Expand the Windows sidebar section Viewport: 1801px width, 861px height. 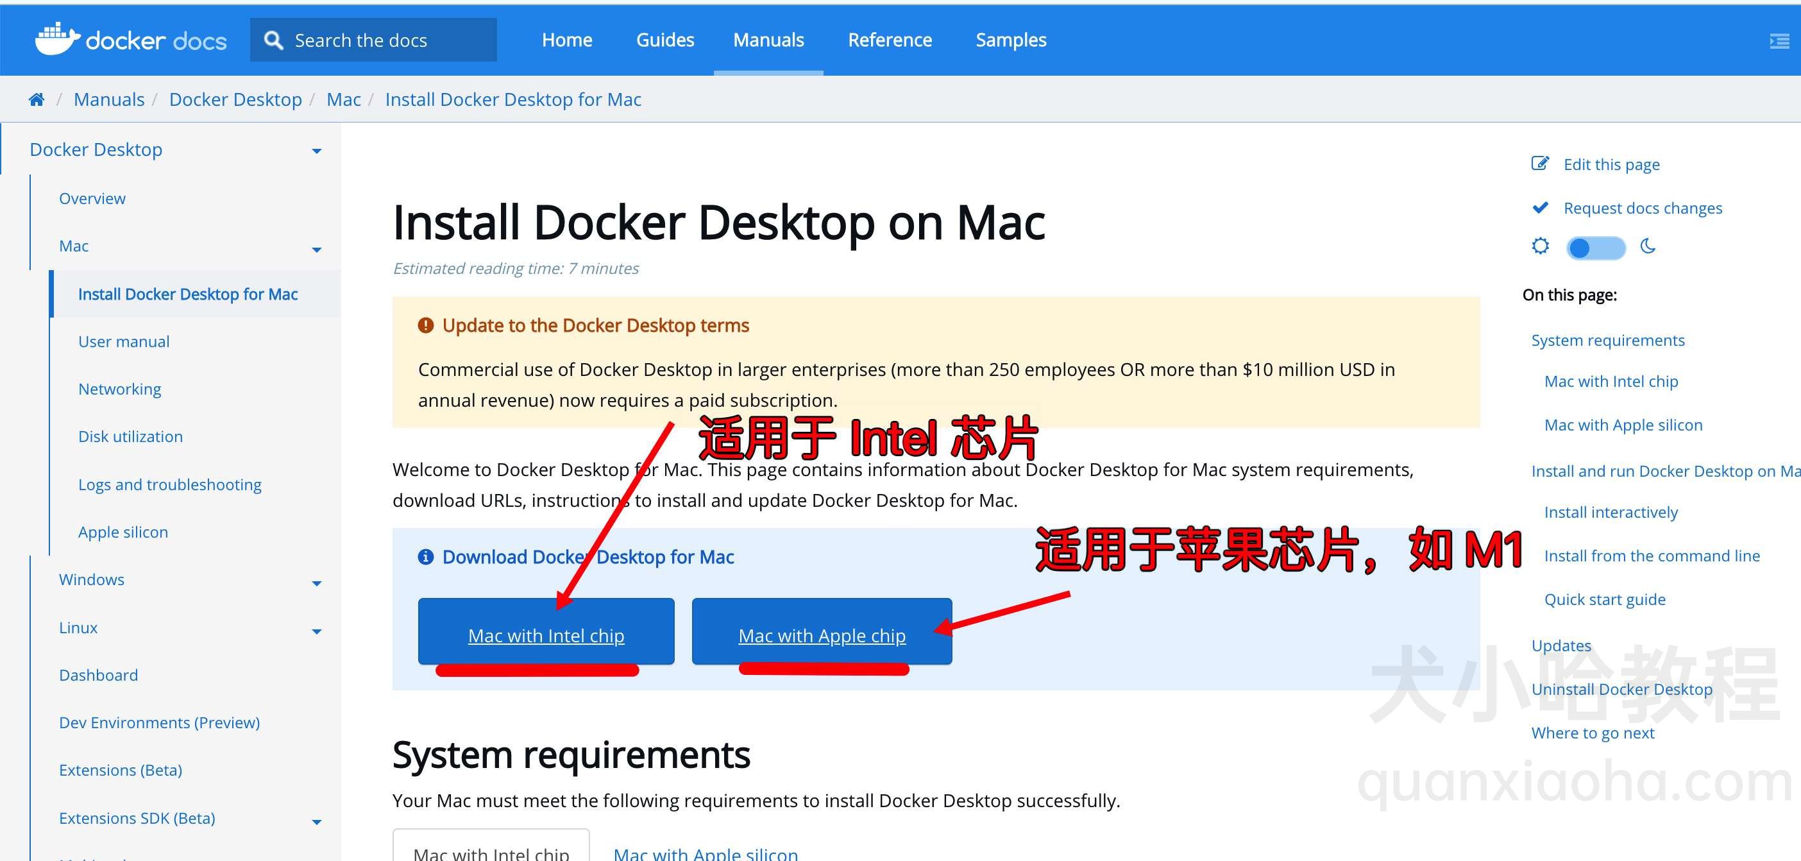[317, 583]
